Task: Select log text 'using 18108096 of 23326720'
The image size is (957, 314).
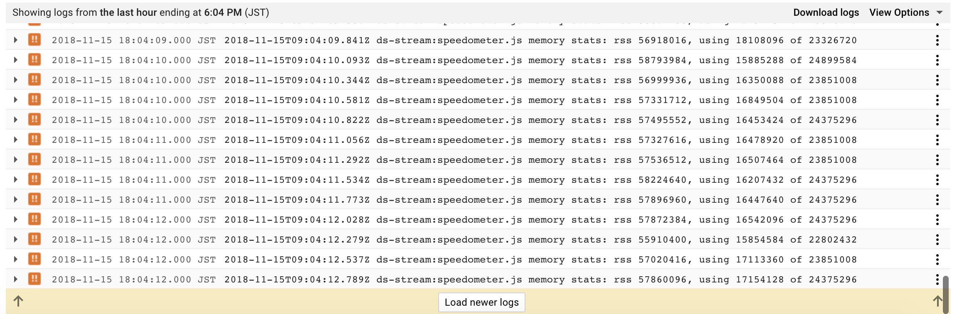Action: pyautogui.click(x=778, y=40)
